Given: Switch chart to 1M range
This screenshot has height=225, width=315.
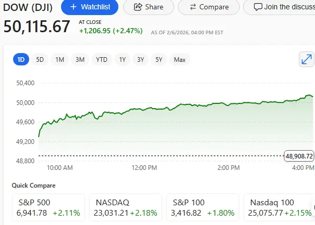Looking at the screenshot, I should pyautogui.click(x=60, y=59).
